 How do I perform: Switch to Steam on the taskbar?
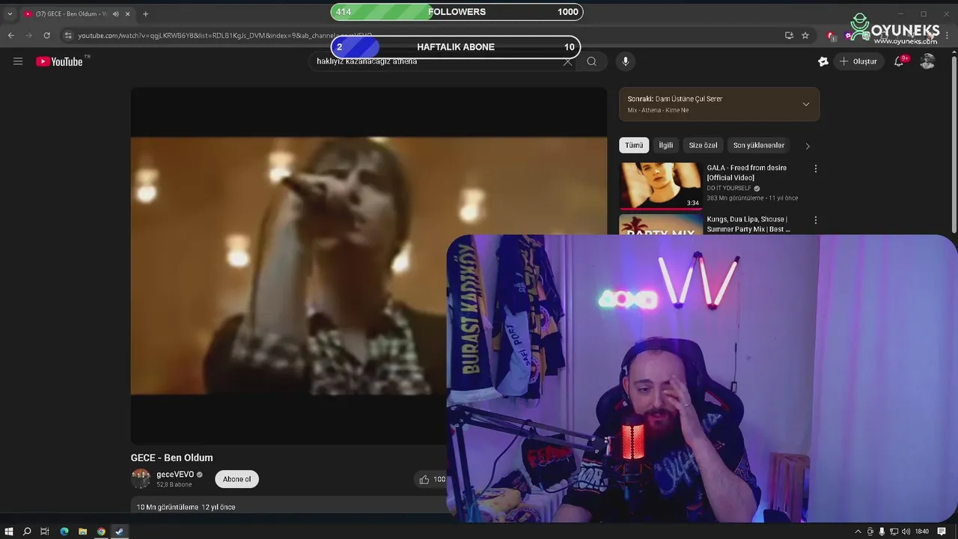(119, 532)
